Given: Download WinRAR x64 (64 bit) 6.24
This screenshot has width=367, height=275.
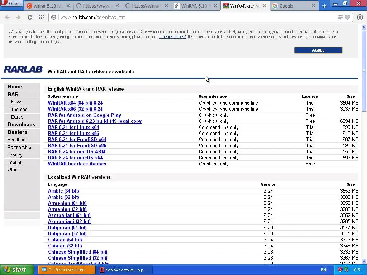Looking at the screenshot, I should 75,103.
